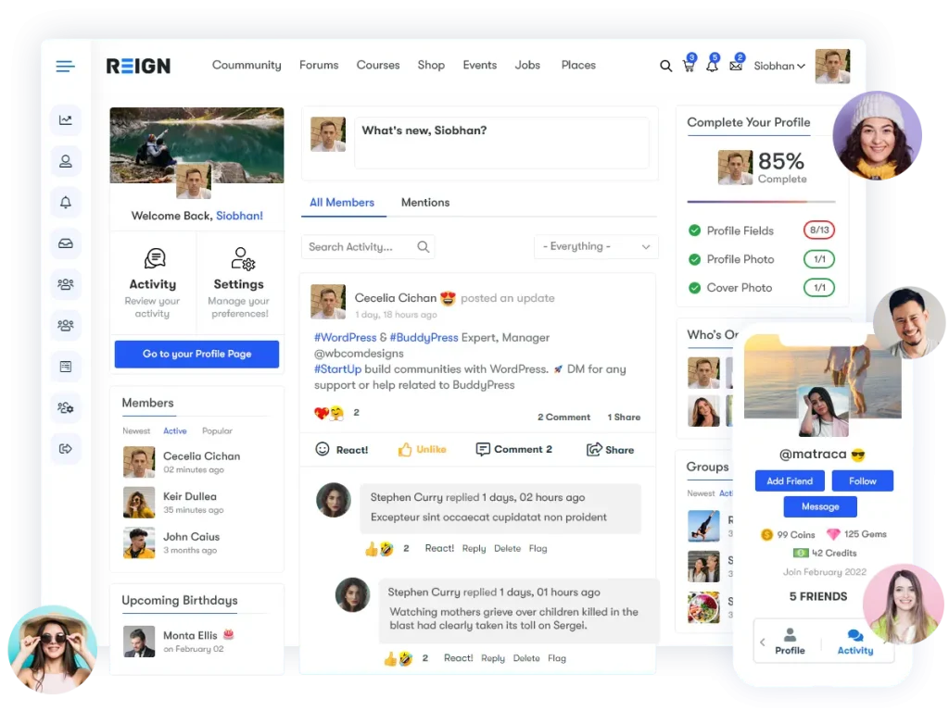Click the sidebar analytics chart icon
The image size is (949, 711).
click(x=66, y=120)
